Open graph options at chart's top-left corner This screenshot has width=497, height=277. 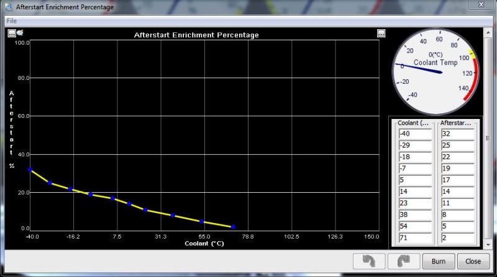click(11, 33)
